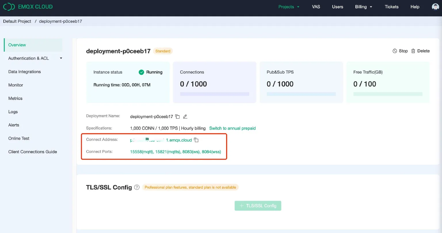This screenshot has height=233, width=442.
Task: Click the TLS/SSL Config button
Action: pos(258,206)
